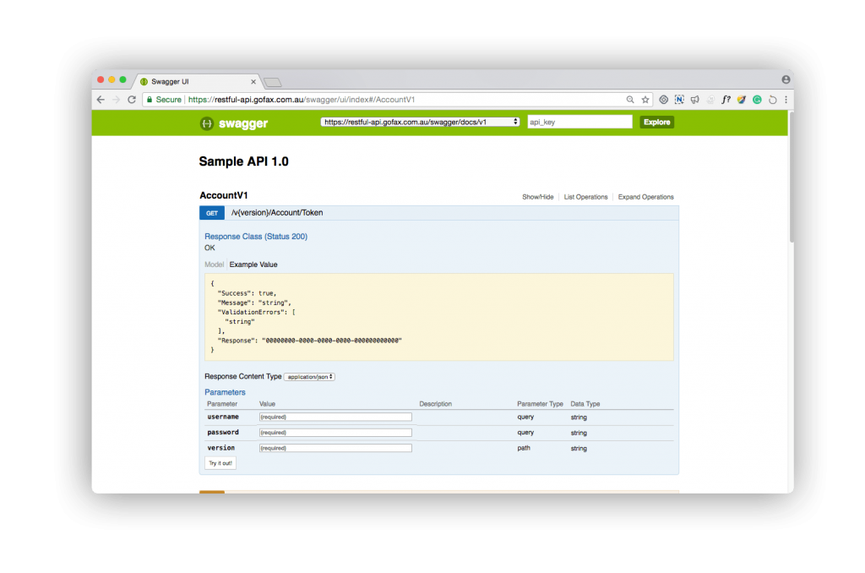The height and width of the screenshot is (573, 865).
Task: Open the colorful palette browser extension
Action: point(742,100)
